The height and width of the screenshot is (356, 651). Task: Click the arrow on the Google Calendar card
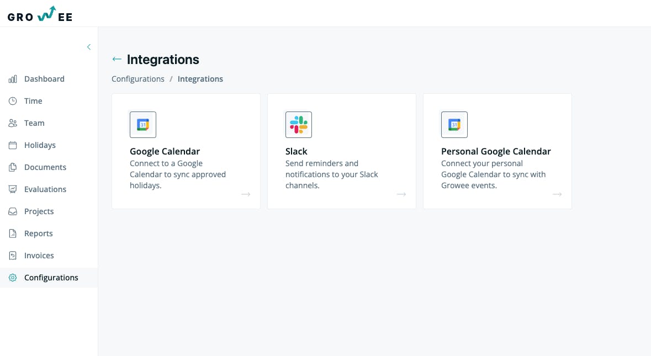point(246,194)
